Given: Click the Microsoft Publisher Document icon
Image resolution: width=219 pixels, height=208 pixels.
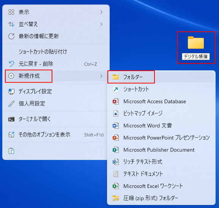Looking at the screenshot, I should click(x=116, y=150).
